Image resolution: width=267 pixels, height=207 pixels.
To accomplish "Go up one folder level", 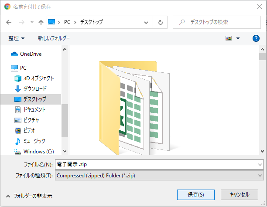I will tap(41, 22).
